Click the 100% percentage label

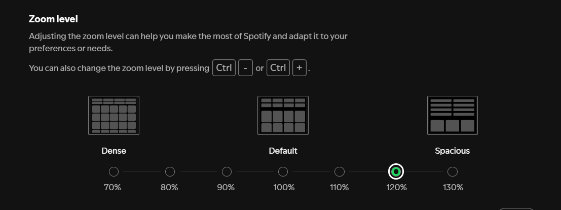click(x=284, y=187)
